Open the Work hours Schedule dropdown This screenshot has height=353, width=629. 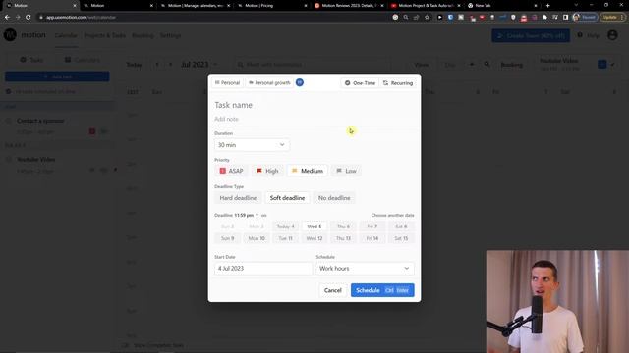click(365, 268)
